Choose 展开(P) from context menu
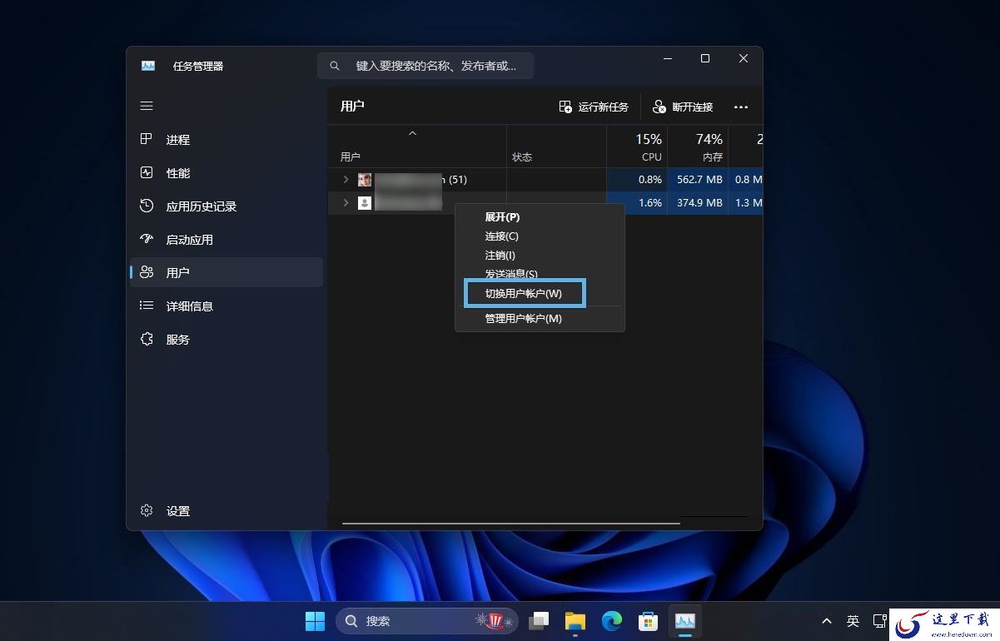This screenshot has height=641, width=1000. point(540,217)
